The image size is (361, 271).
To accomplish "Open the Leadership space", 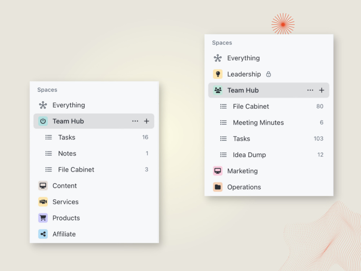I will pos(244,74).
